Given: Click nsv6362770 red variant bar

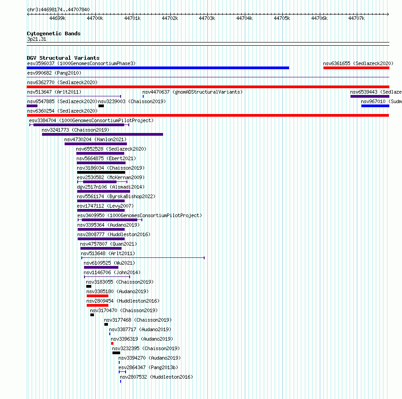Looking at the screenshot, I should pos(208,87).
